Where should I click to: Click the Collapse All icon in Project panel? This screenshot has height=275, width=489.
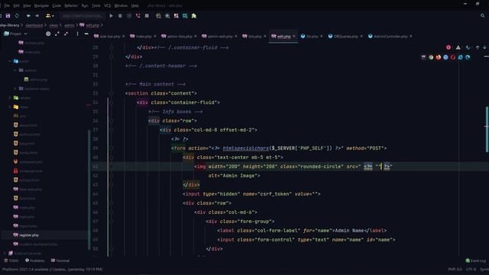click(x=66, y=34)
